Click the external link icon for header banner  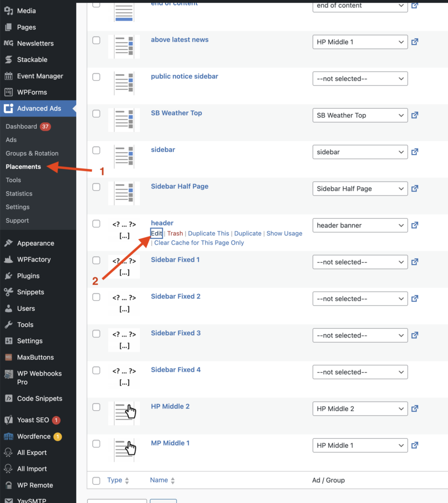(415, 225)
